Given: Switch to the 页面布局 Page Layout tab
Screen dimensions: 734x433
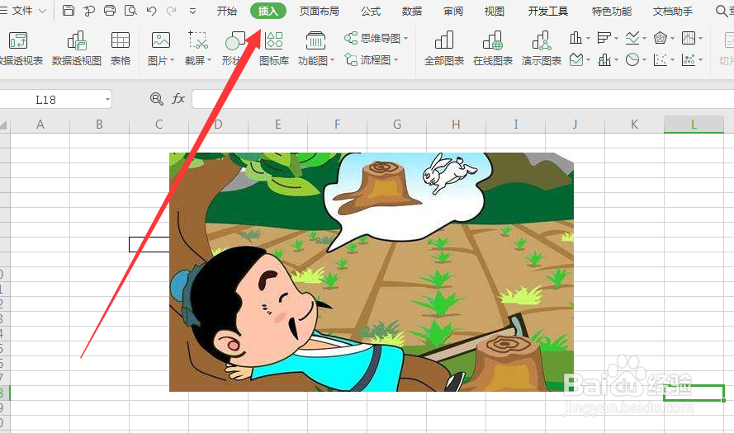Looking at the screenshot, I should pyautogui.click(x=320, y=11).
